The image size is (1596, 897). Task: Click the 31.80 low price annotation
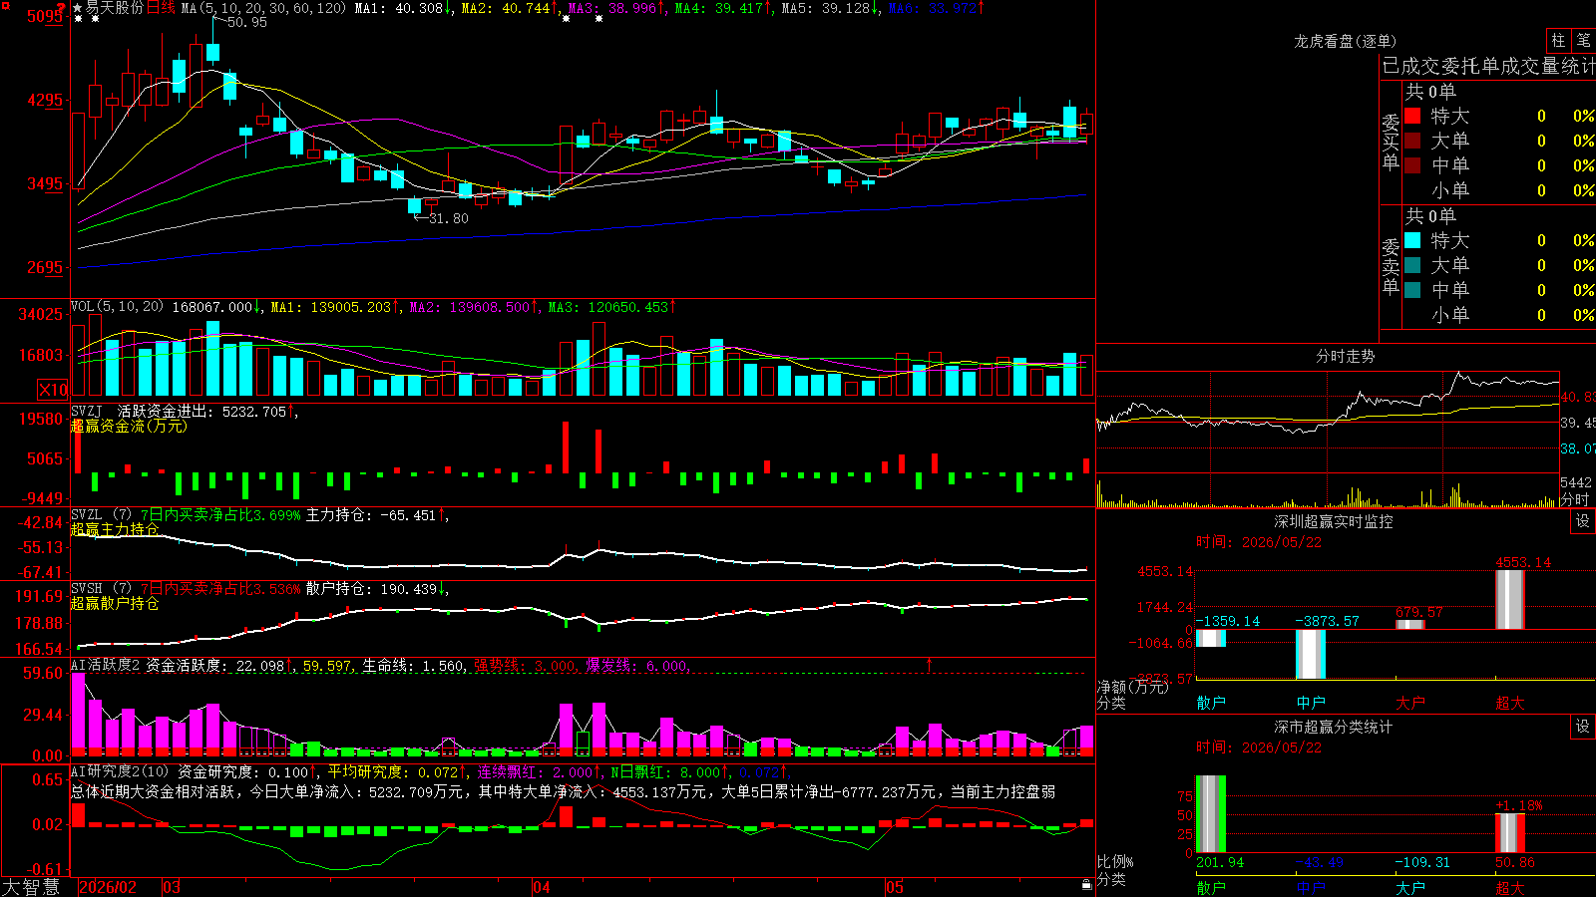pyautogui.click(x=448, y=218)
